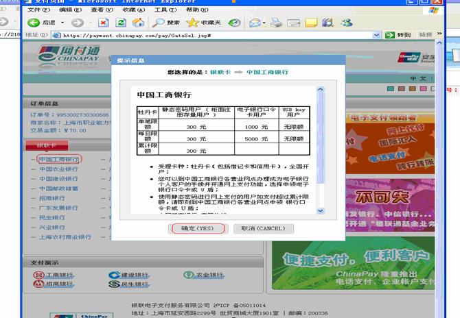Viewport: 460px width, 318px height.
Task: Open History icon in IE toolbar
Action: coord(234,23)
